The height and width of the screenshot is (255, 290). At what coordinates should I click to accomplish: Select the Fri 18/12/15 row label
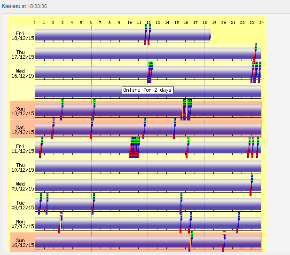pos(23,36)
